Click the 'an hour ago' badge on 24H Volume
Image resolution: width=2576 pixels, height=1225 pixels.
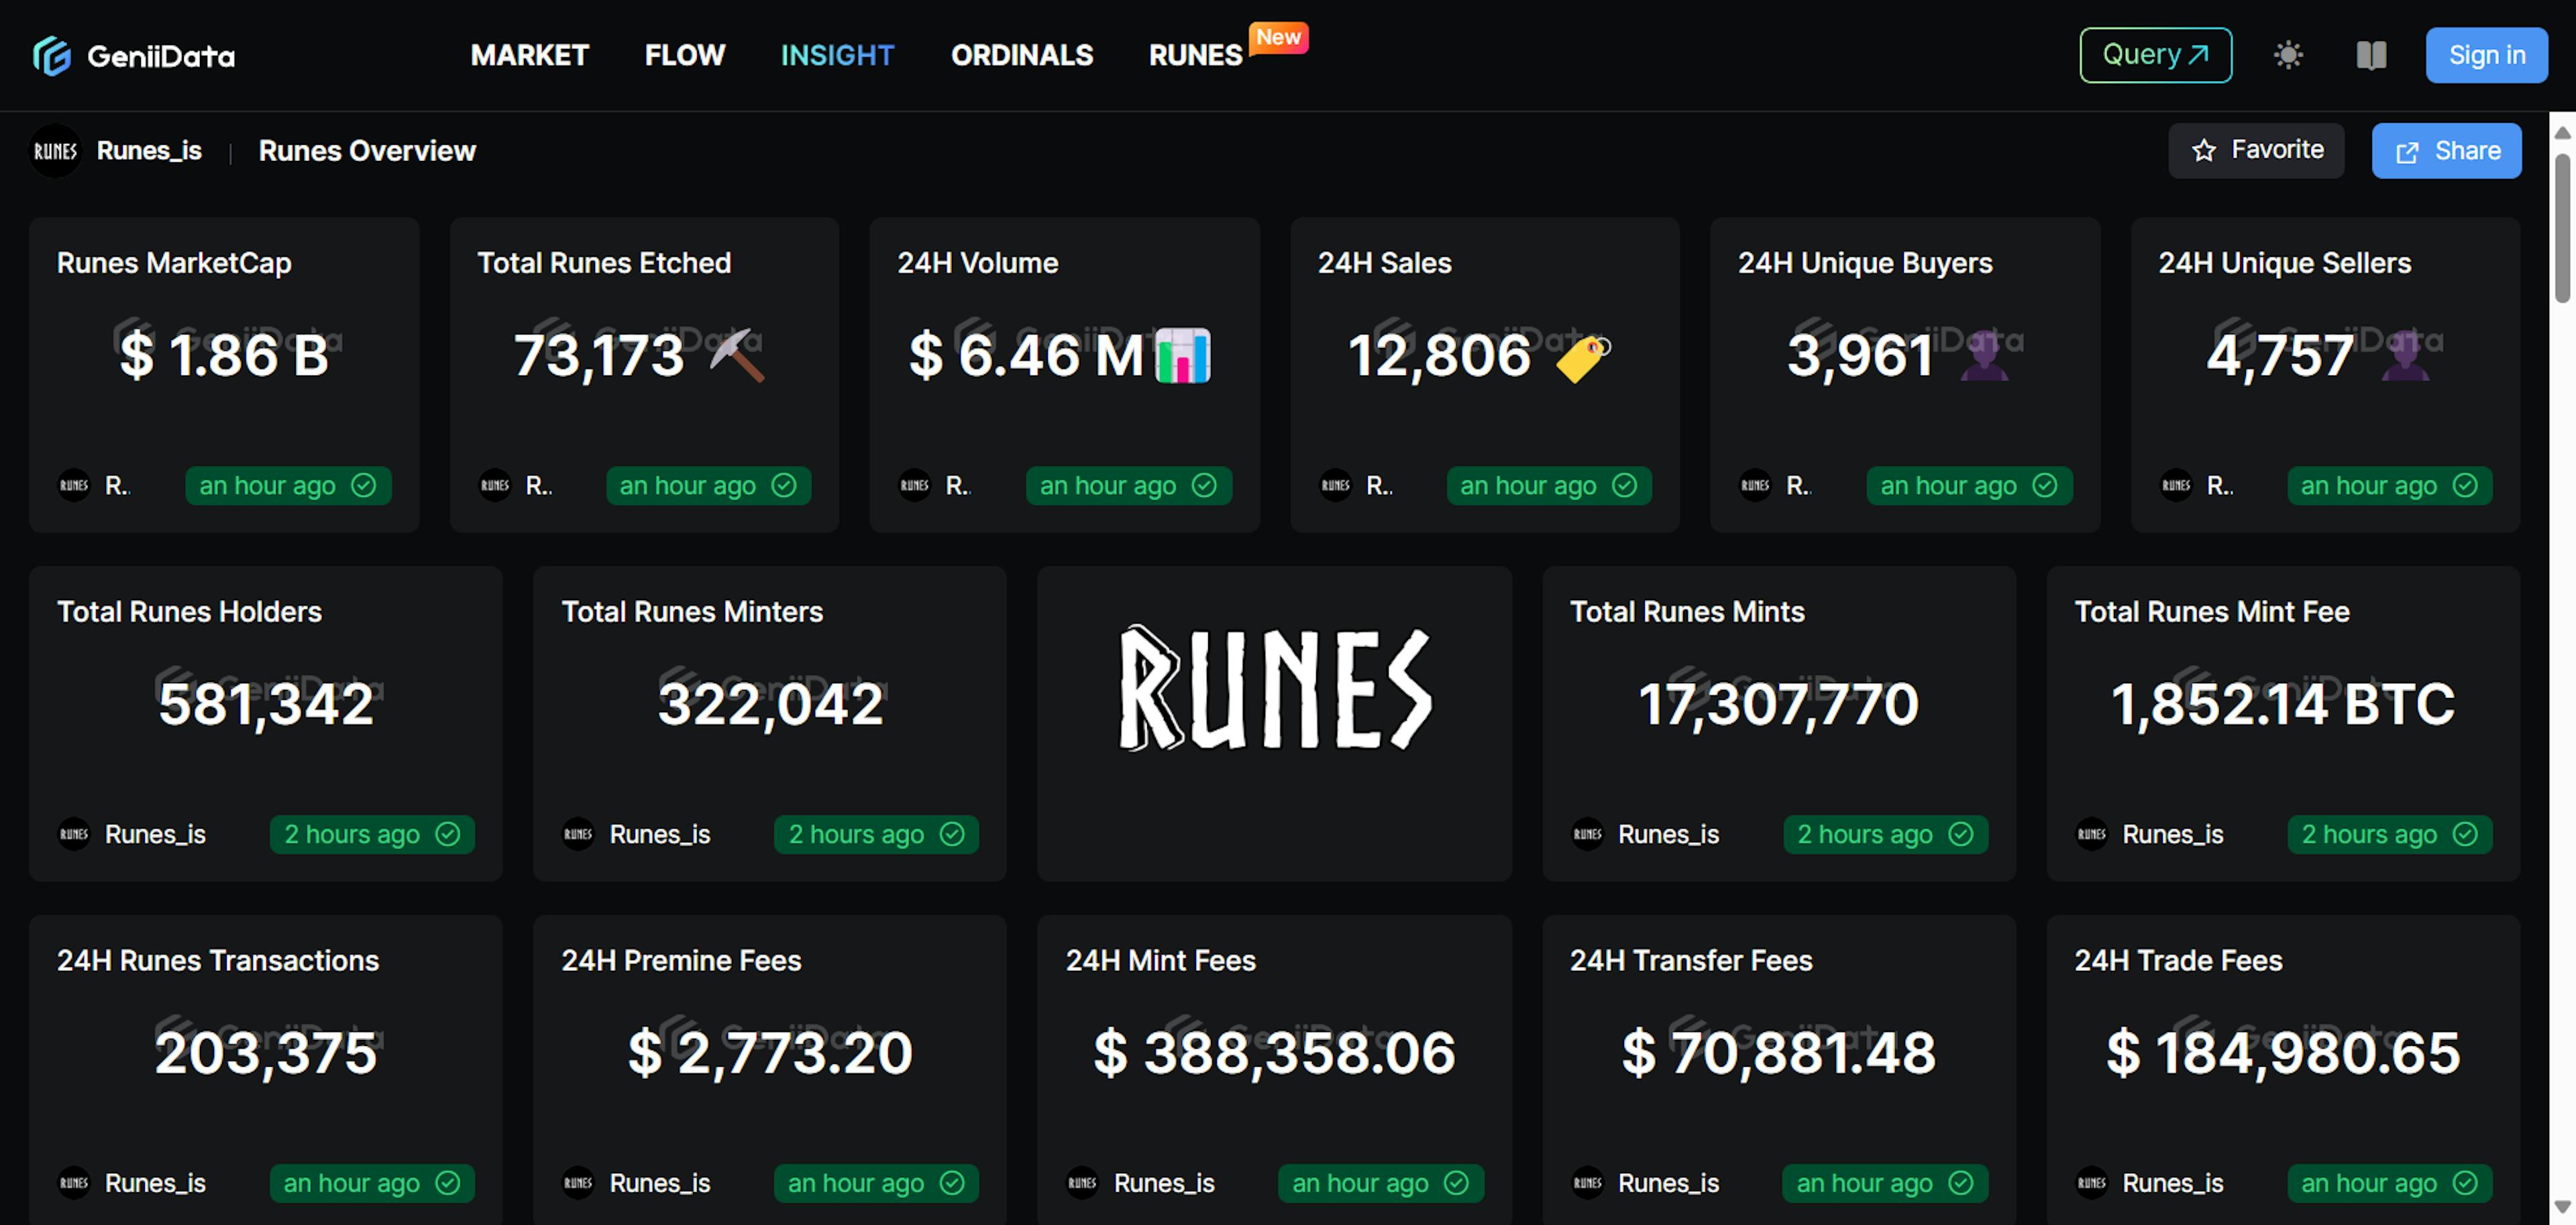1128,485
